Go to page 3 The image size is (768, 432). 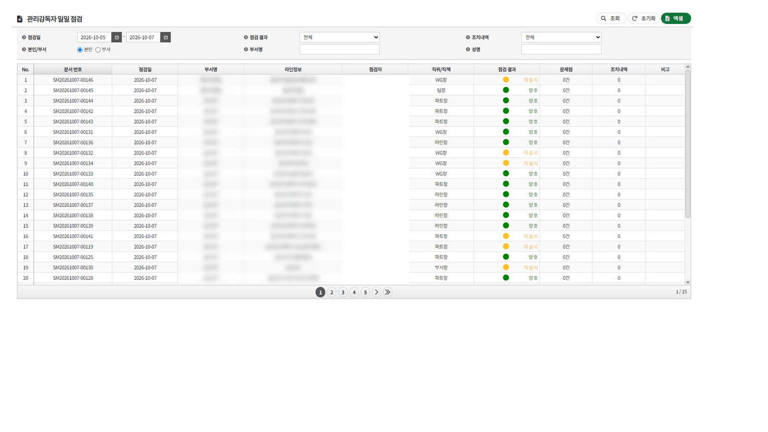click(343, 292)
